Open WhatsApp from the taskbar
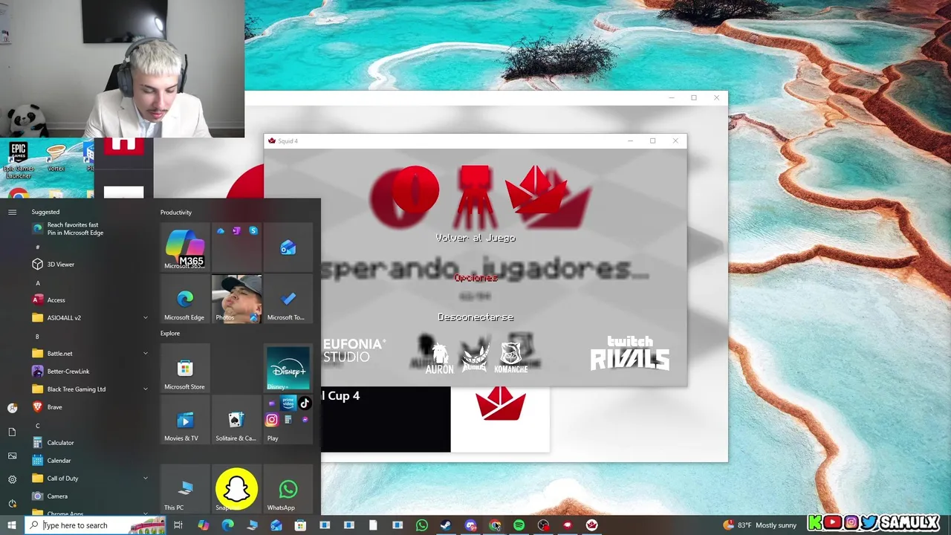This screenshot has width=951, height=535. pos(421,525)
